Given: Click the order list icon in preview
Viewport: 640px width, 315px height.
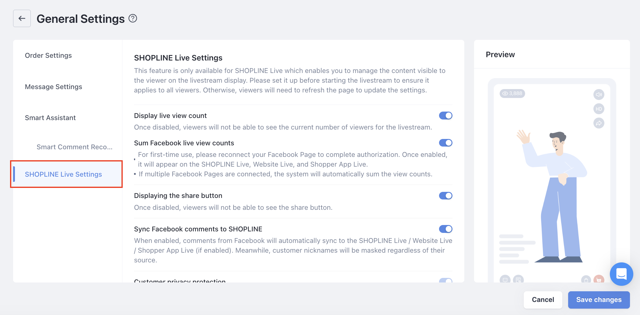Looking at the screenshot, I should pyautogui.click(x=518, y=279).
